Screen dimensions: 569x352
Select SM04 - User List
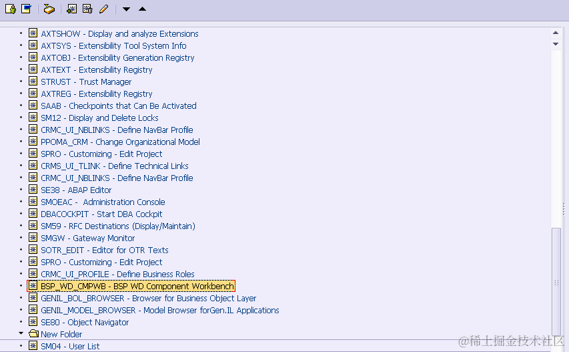click(70, 346)
